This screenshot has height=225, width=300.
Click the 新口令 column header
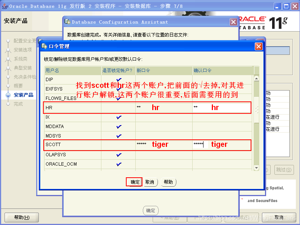pyautogui.click(x=164, y=71)
